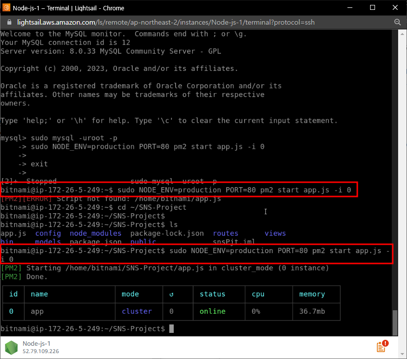
Task: Click 'Your MySQL connection id is 12' line
Action: click(x=65, y=42)
